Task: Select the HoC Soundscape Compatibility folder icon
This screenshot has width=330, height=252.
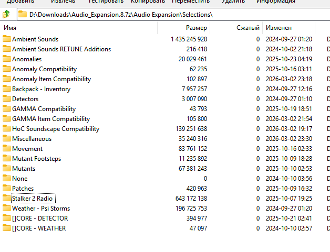Action: (7, 128)
